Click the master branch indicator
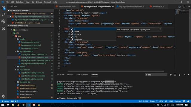The image size is (191, 107). [x=5, y=101]
